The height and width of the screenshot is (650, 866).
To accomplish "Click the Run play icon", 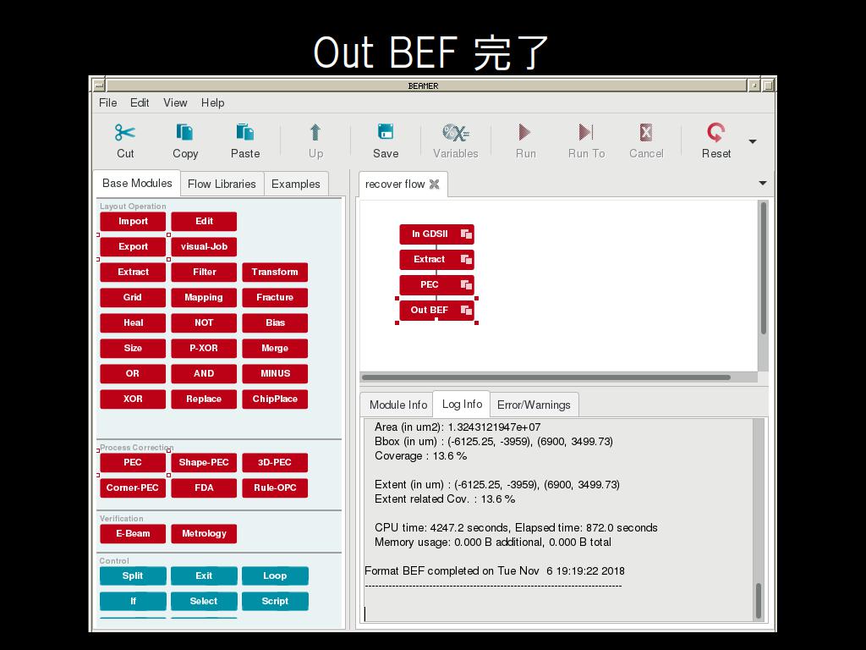I will pos(524,133).
